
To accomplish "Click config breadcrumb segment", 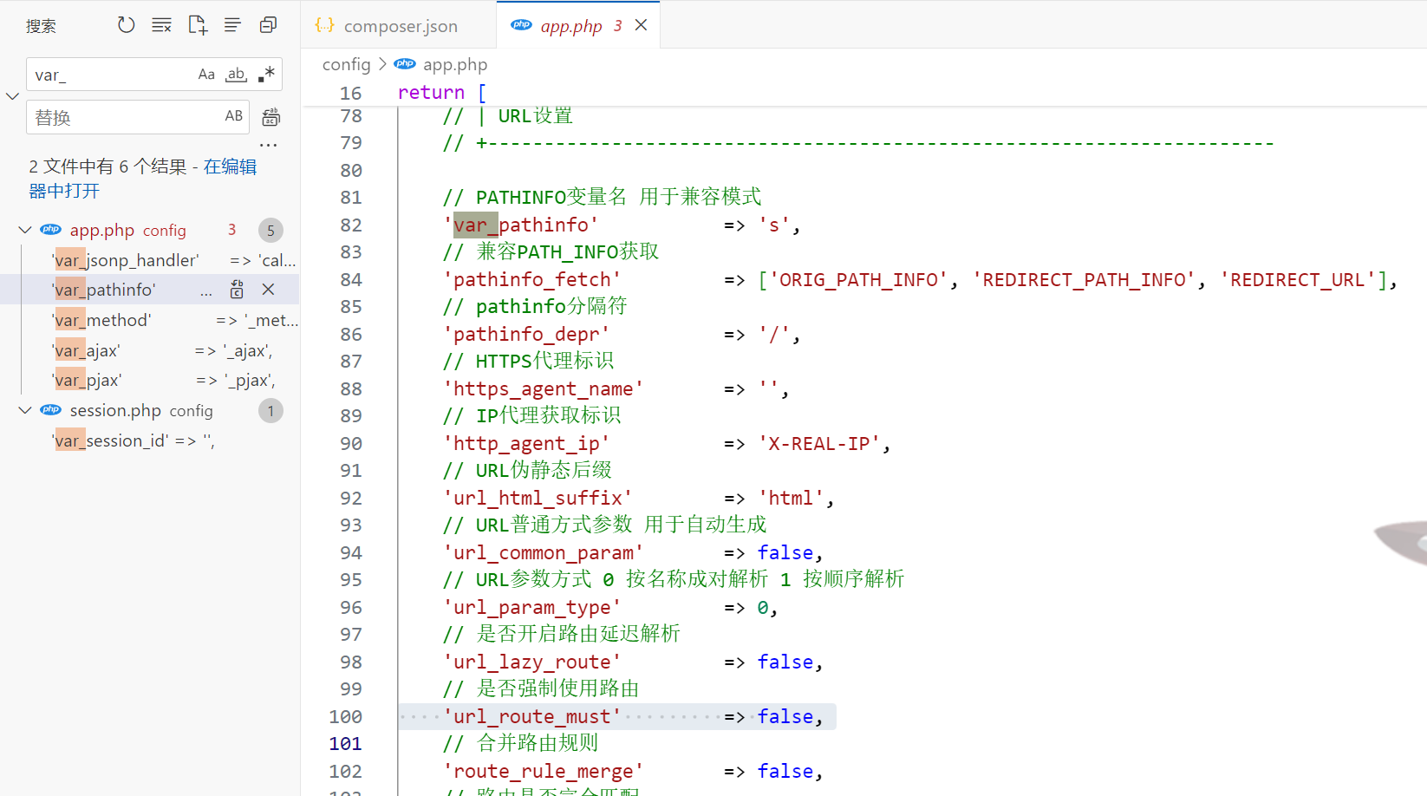I will [x=346, y=64].
